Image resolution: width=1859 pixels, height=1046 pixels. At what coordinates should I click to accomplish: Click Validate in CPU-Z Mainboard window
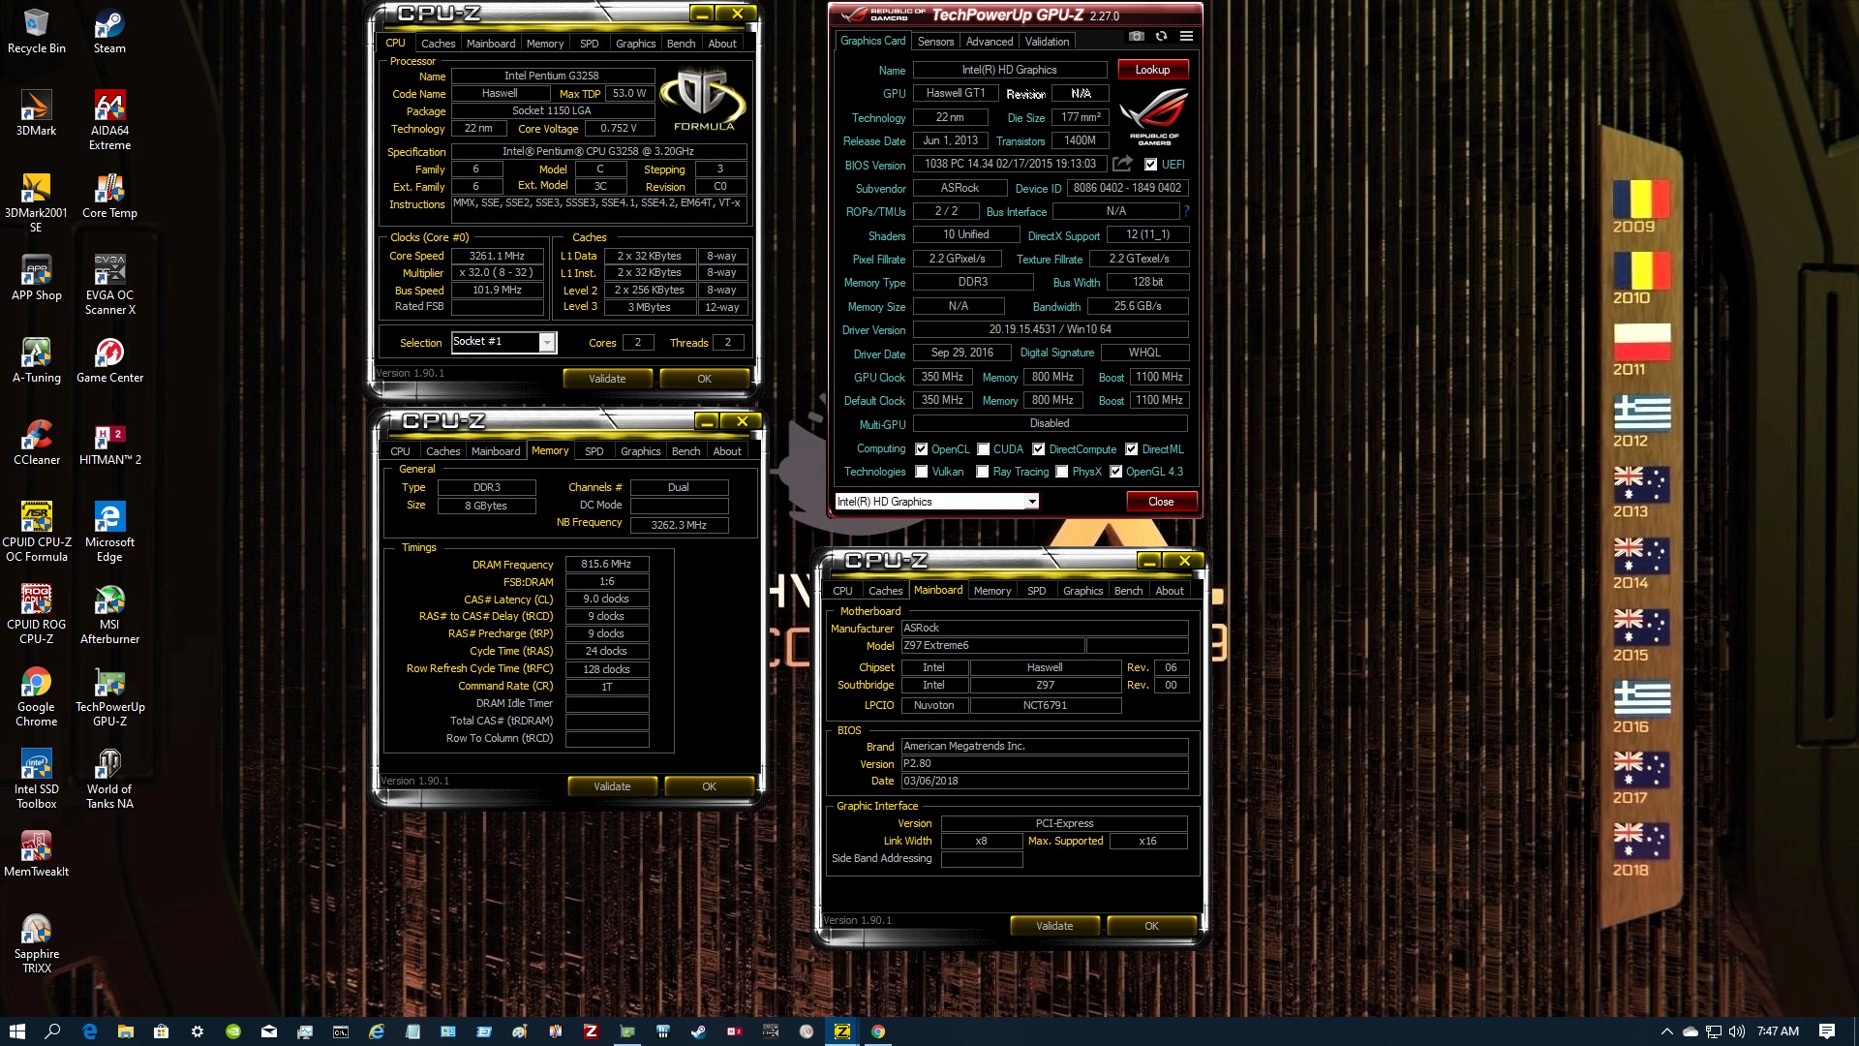(x=1054, y=926)
